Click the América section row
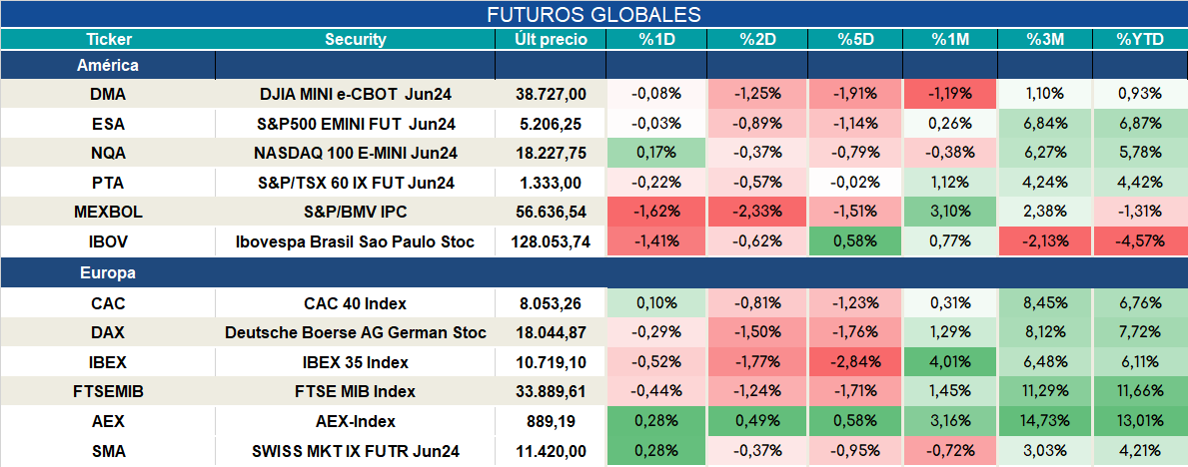 coord(594,66)
